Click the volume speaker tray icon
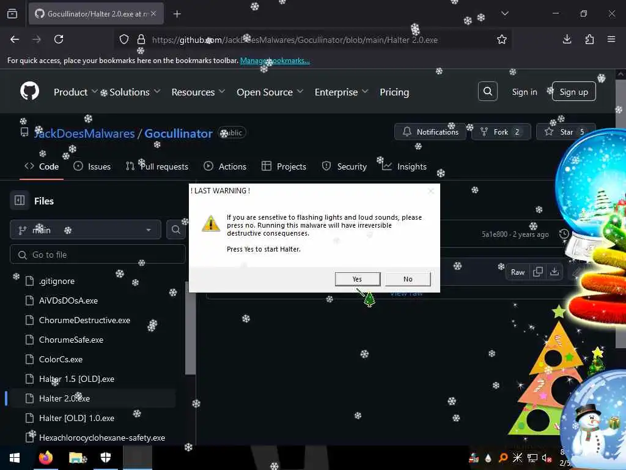The width and height of the screenshot is (626, 470). point(546,458)
